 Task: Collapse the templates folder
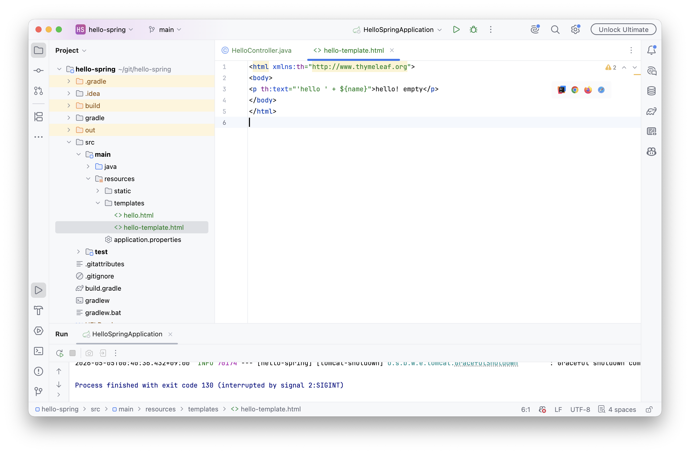point(98,203)
